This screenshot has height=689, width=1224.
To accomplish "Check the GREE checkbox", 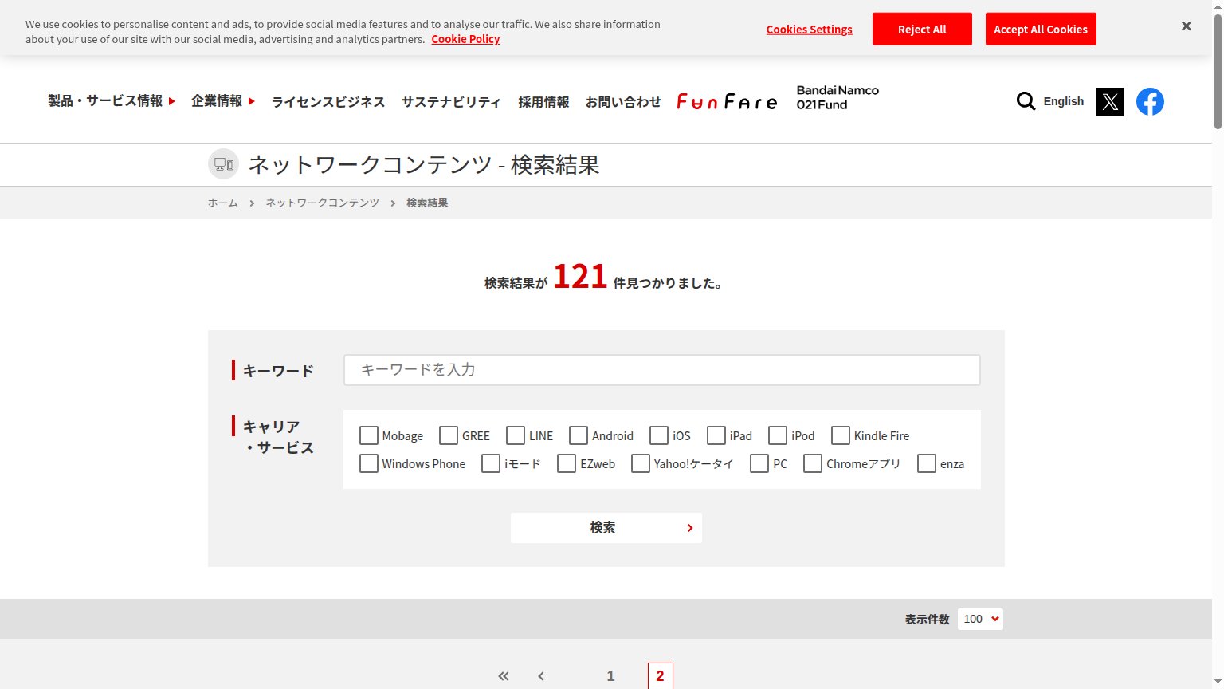I will (x=449, y=435).
